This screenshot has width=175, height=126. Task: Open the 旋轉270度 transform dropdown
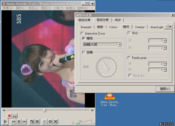[102, 45]
